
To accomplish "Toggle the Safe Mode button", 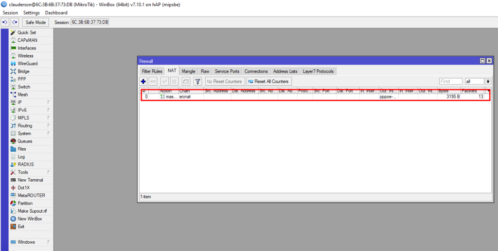I will tap(36, 22).
